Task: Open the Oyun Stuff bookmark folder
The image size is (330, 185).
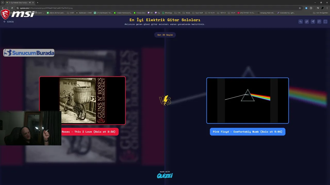Action: (198, 13)
